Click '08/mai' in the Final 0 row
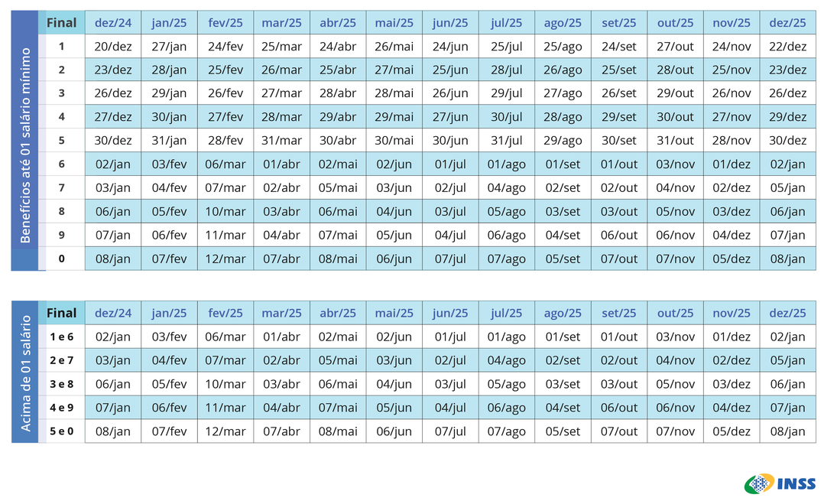This screenshot has width=824, height=501. coord(338,259)
